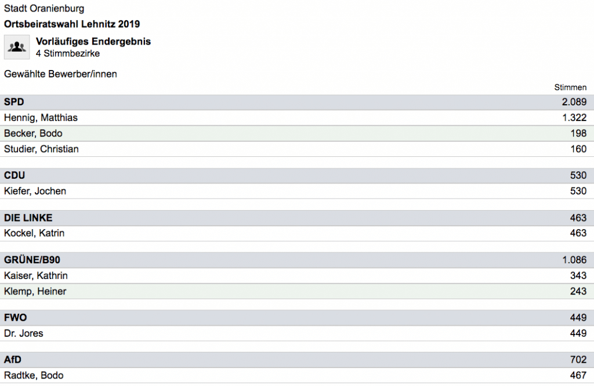Click the Ortsbeiratswahl Lehnitz 2019 title
The width and height of the screenshot is (594, 386).
point(72,24)
